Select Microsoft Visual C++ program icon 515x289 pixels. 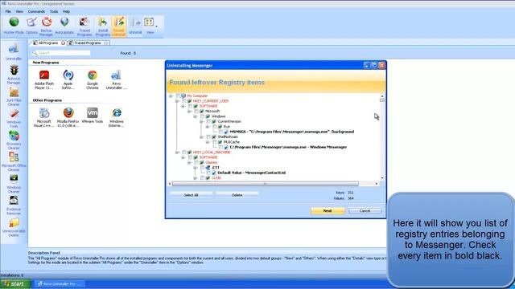click(x=44, y=117)
